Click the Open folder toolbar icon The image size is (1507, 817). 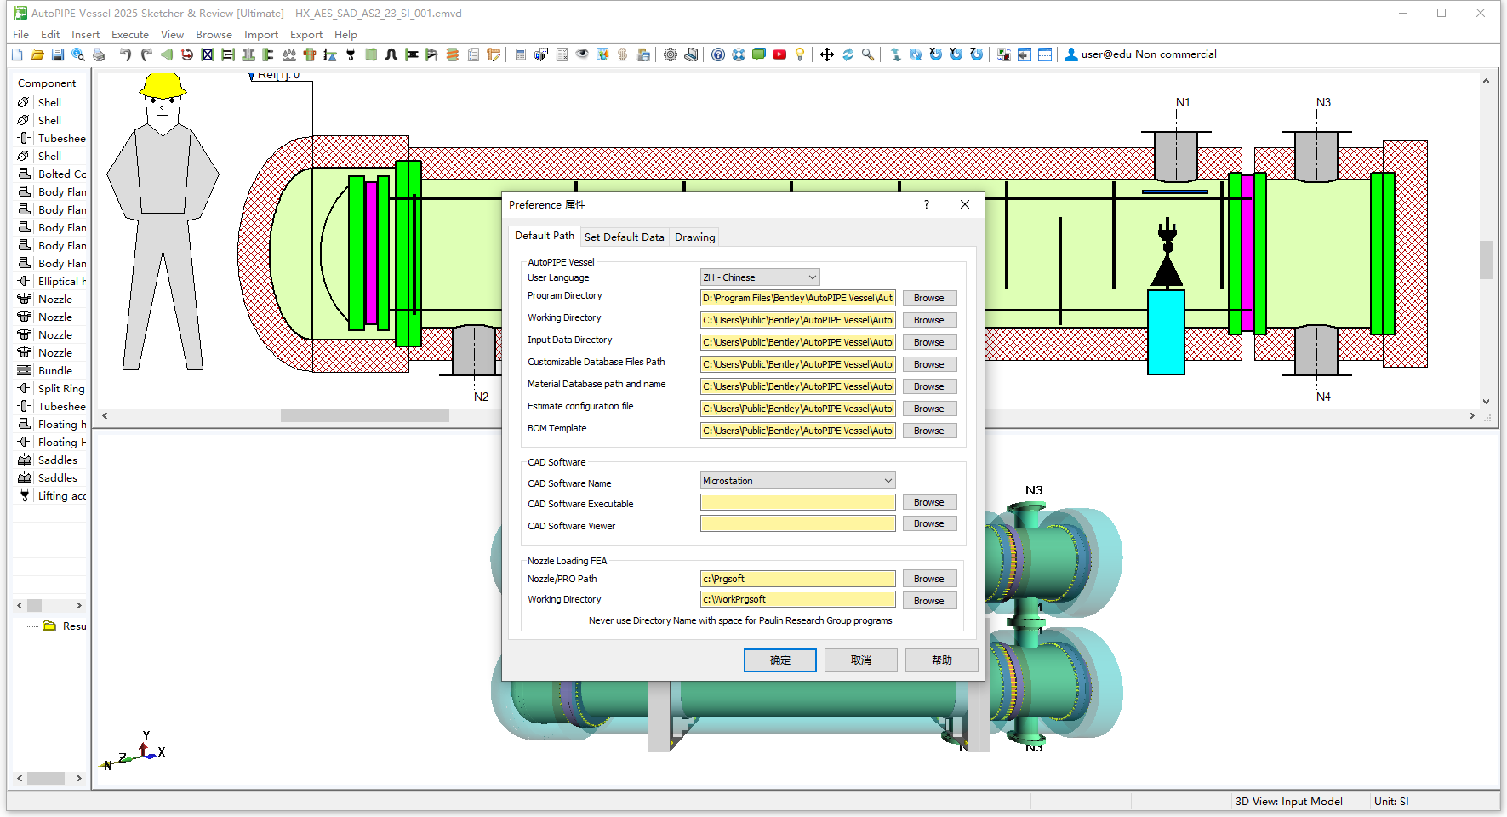37,54
